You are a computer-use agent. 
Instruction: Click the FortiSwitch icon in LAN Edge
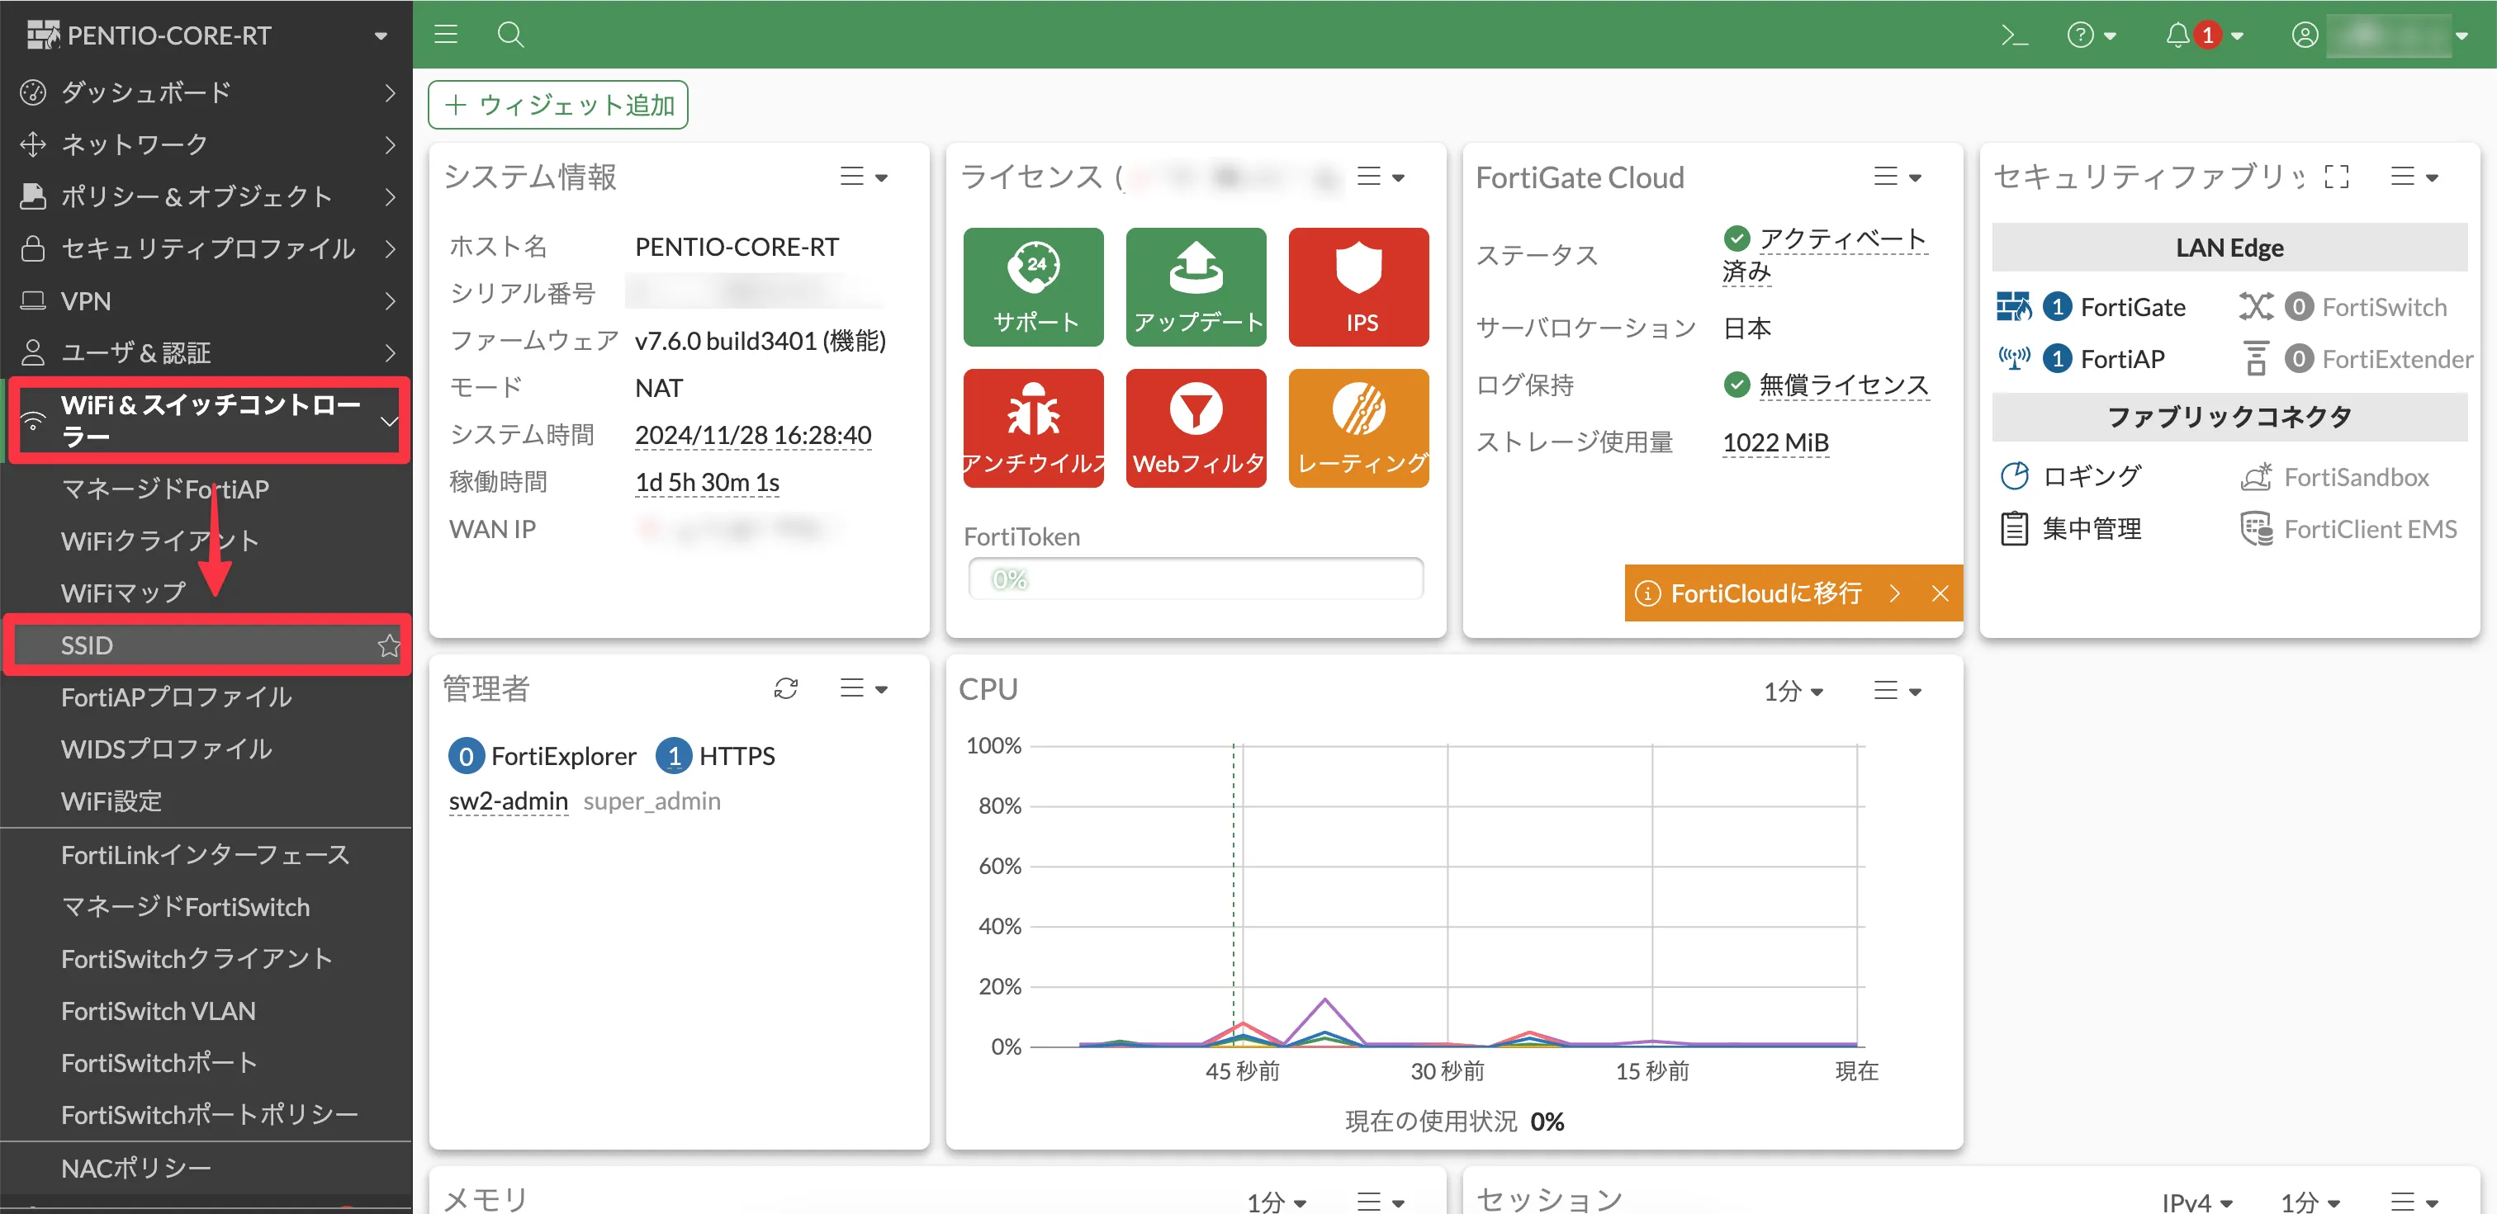pos(2255,307)
